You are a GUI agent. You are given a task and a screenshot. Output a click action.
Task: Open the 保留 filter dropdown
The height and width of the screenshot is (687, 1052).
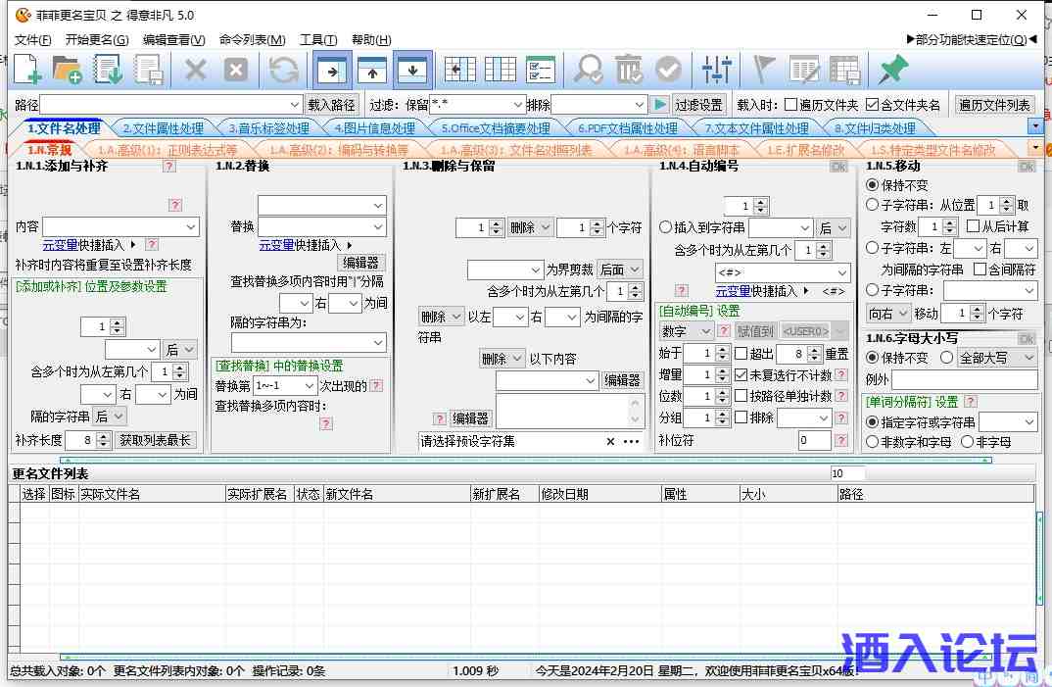tap(519, 104)
